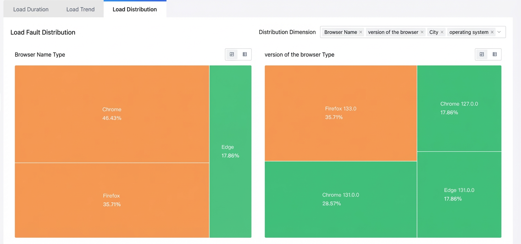Remove version of the browser tag
The image size is (521, 244).
(422, 32)
